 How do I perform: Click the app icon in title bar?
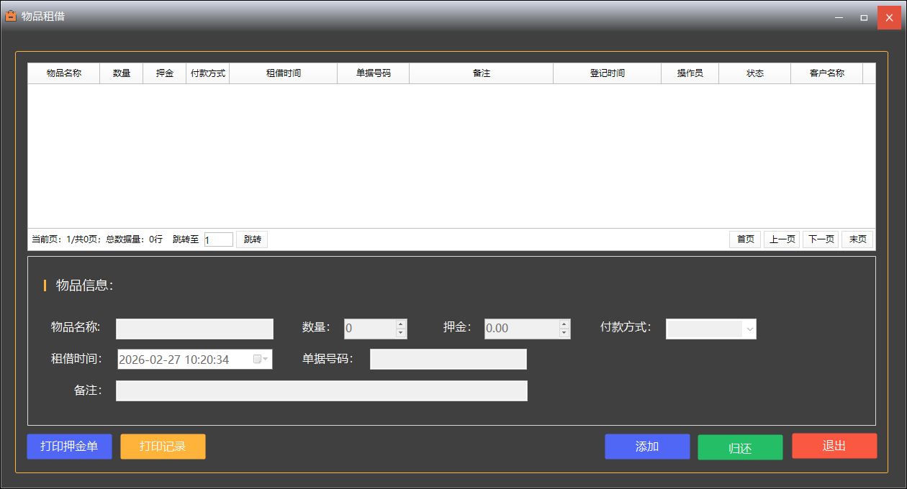(10, 16)
